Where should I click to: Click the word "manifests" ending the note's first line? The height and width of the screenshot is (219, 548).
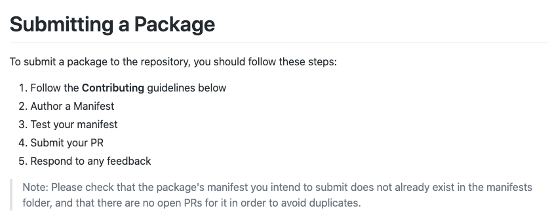pyautogui.click(x=509, y=187)
